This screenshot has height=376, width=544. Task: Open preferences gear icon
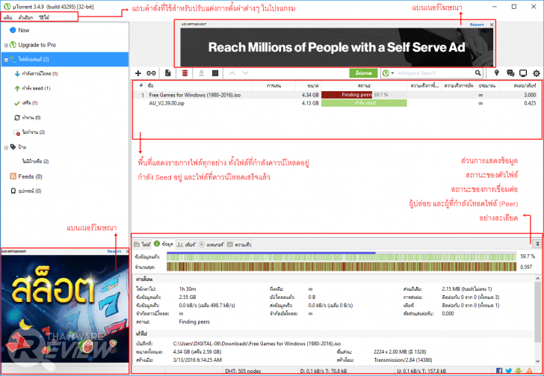point(537,73)
